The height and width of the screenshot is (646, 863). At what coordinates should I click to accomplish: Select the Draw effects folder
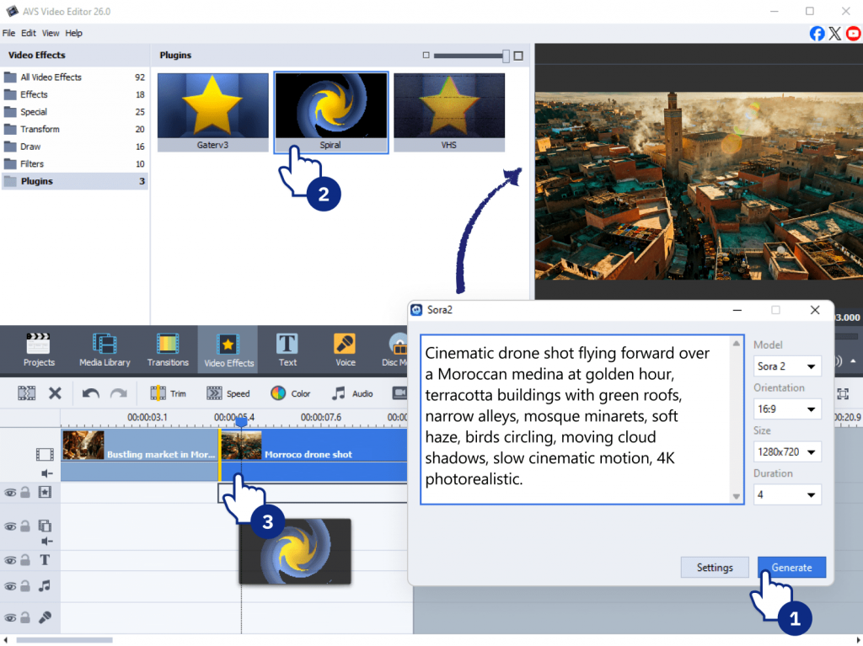75,147
